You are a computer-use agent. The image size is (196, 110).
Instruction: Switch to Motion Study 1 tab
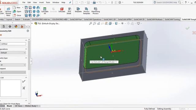[31, 106]
